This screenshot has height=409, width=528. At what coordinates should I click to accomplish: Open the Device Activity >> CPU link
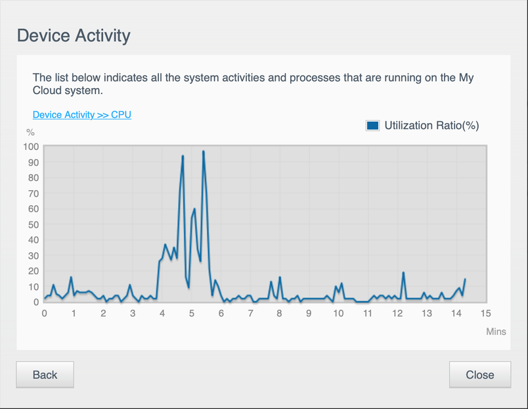[x=82, y=114]
